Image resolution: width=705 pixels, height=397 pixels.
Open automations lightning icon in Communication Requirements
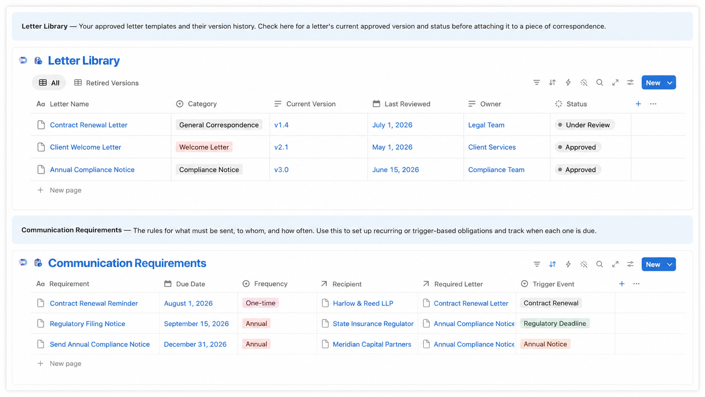568,264
